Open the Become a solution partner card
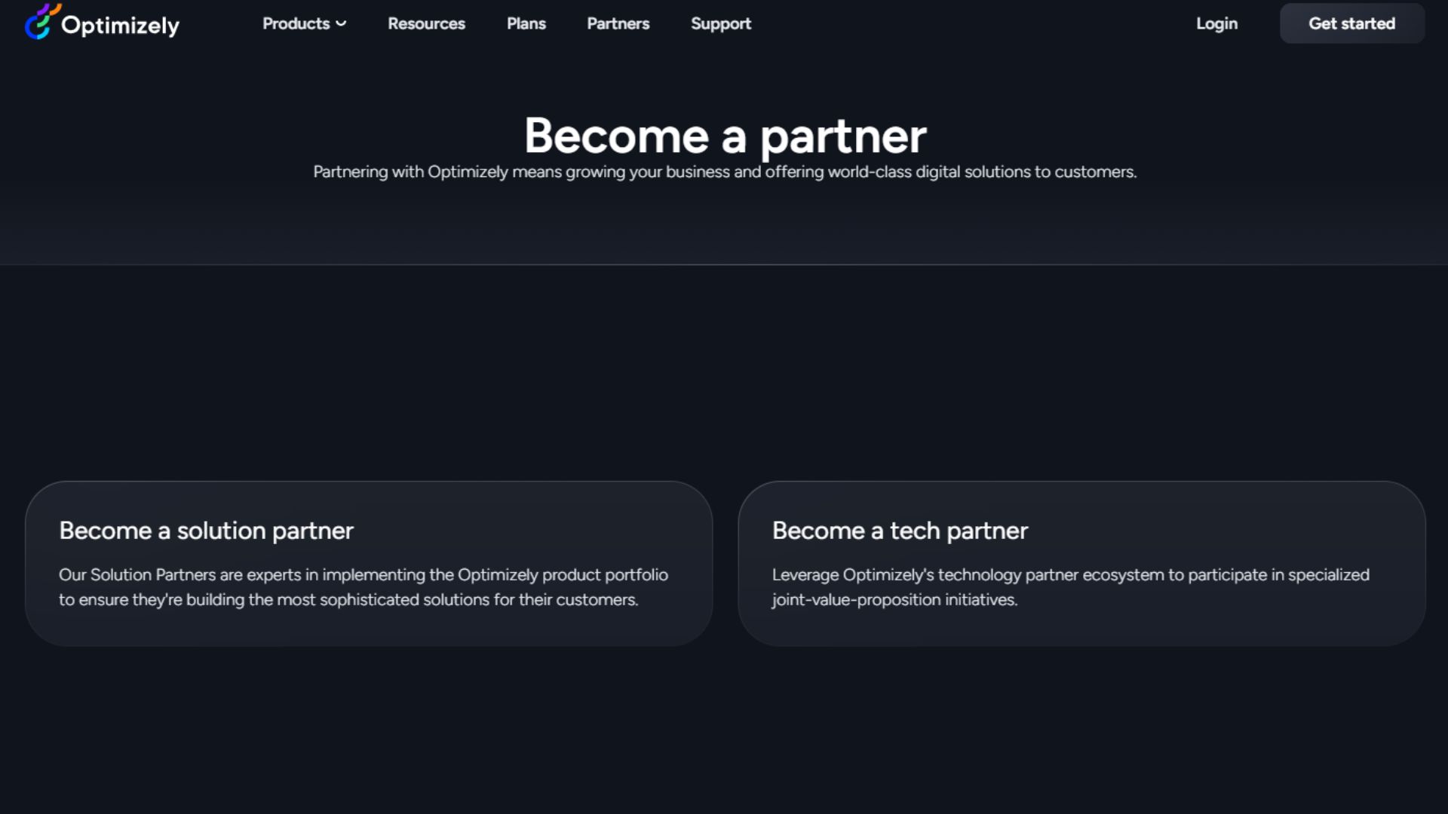The height and width of the screenshot is (814, 1448). 368,563
